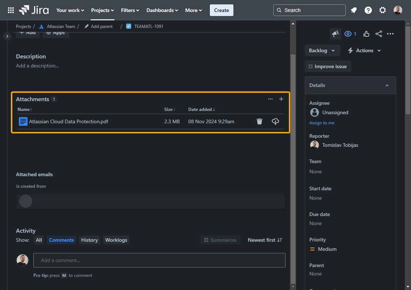The image size is (411, 290).
Task: Open the attachments more options ellipsis
Action: pyautogui.click(x=270, y=99)
